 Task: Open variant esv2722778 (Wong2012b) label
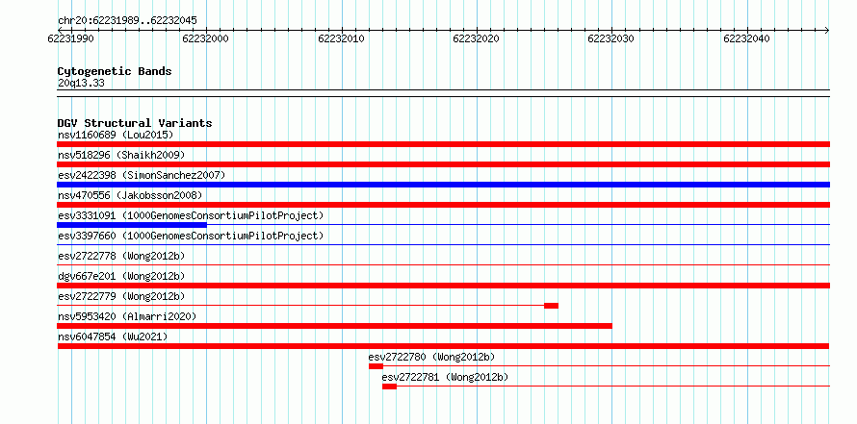121,256
